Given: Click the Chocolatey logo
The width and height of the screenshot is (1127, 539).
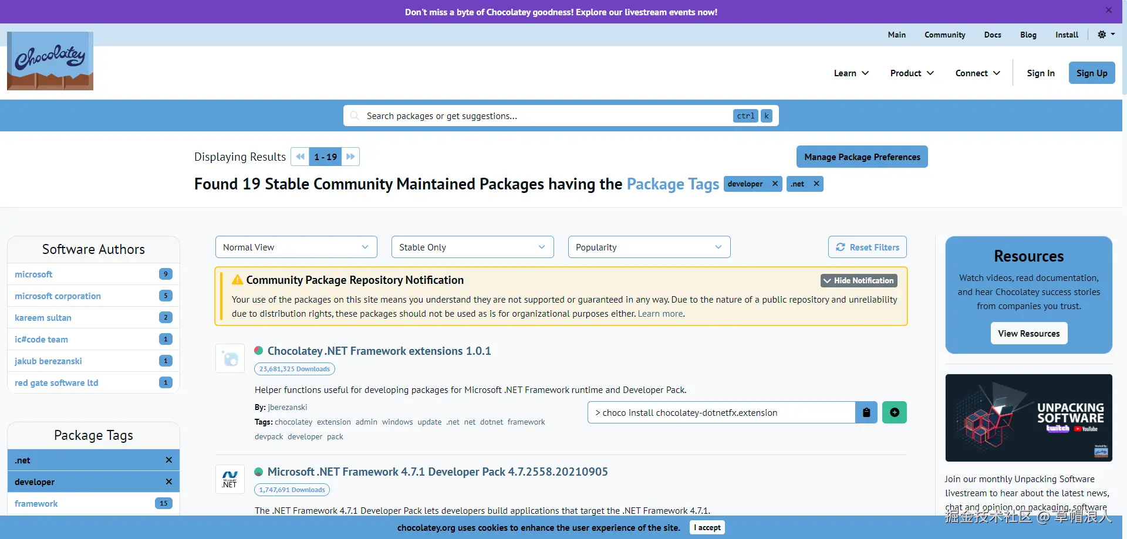Looking at the screenshot, I should tap(50, 60).
